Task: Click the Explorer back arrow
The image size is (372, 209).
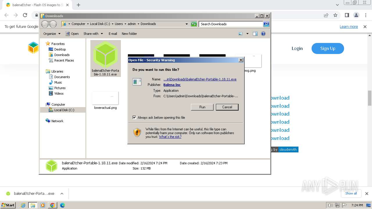Action: (x=45, y=24)
